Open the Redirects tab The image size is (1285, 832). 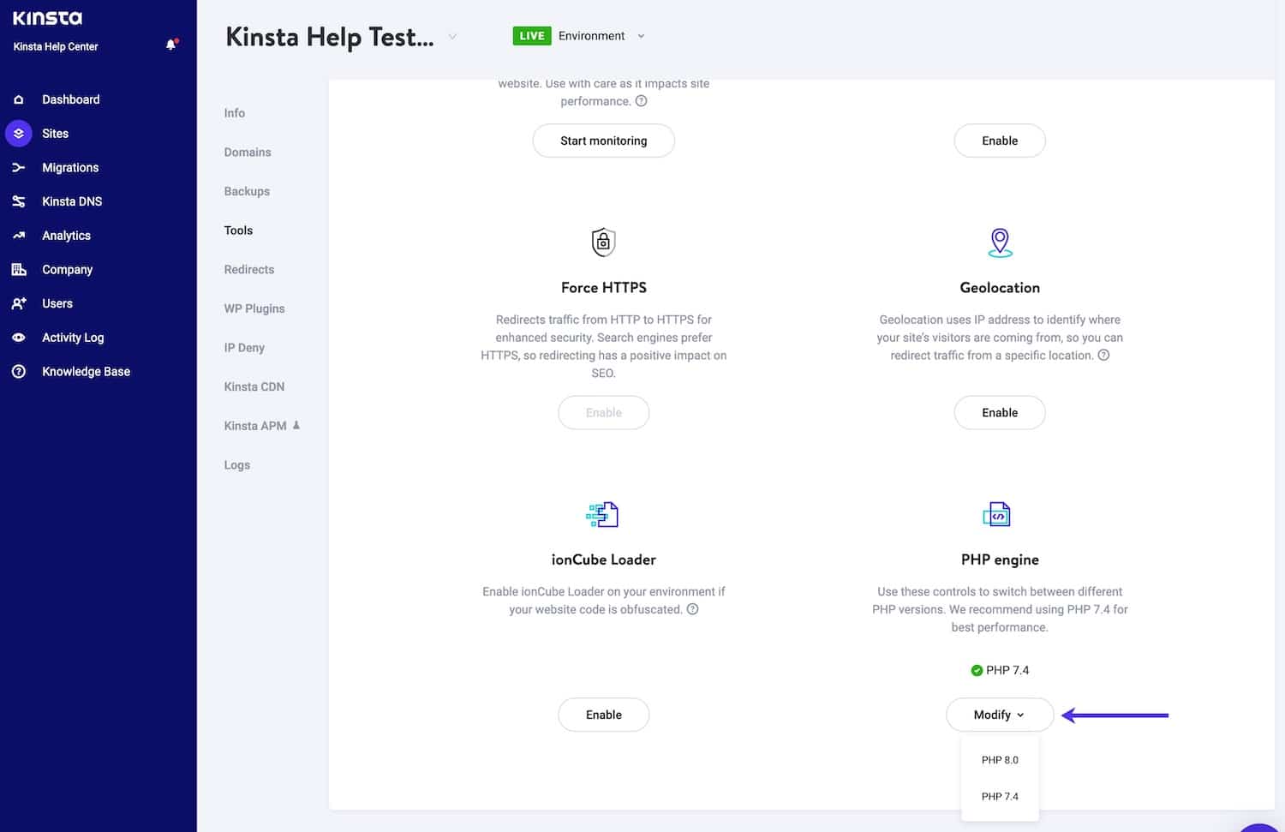(249, 269)
